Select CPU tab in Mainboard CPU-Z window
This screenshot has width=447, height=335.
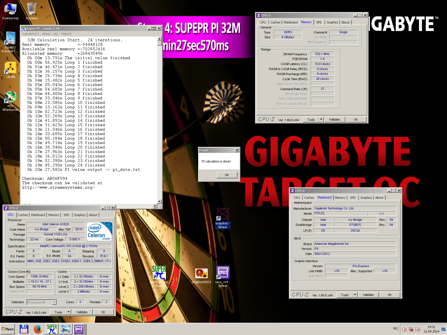pyautogui.click(x=297, y=198)
